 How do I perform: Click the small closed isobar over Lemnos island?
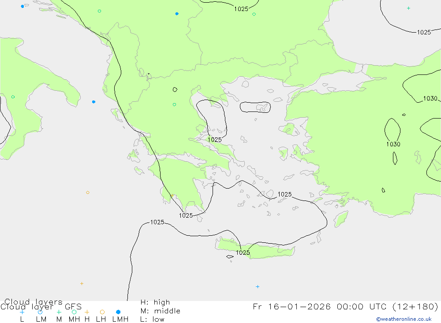[255, 107]
